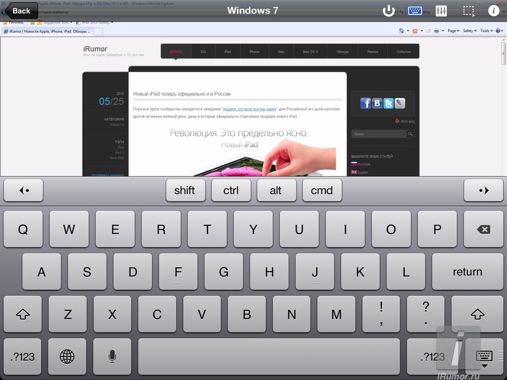Select the Домой navigation tab
This screenshot has width=507, height=380.
[176, 51]
